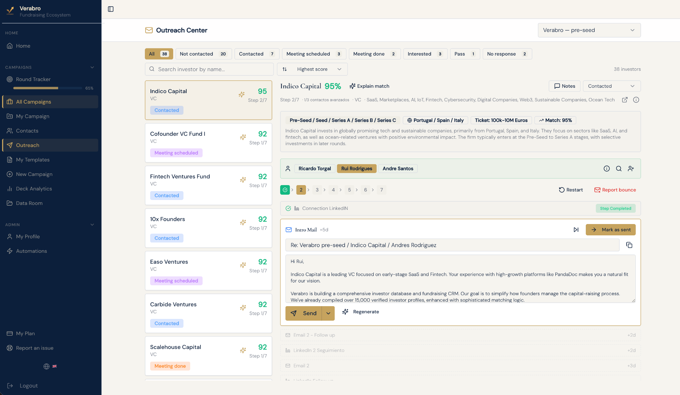This screenshot has height=395, width=680.
Task: Expand Connection LinkedIN completed step
Action: [460, 208]
